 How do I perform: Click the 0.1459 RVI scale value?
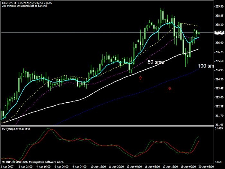tap(219, 128)
